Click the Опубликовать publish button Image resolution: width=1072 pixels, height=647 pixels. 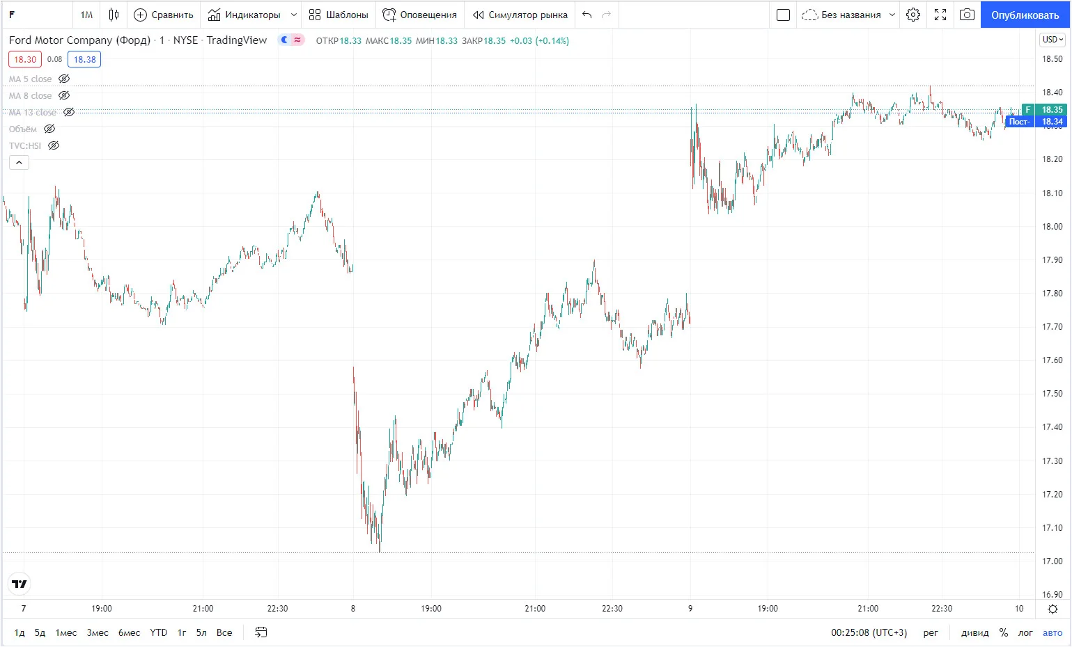1025,15
